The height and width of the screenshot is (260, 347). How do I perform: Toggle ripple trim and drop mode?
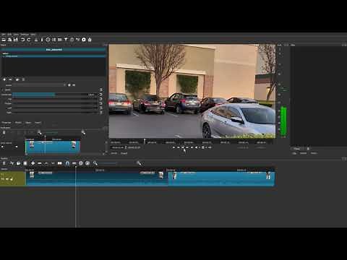[x=81, y=163]
